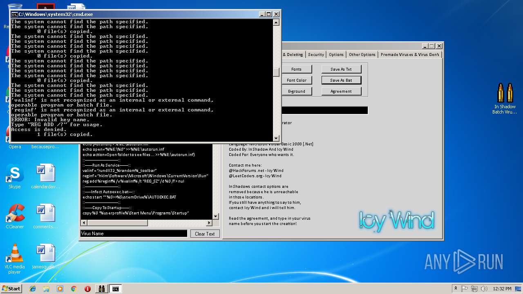Switch to the Options tab
Viewport: 523px width, 294px height.
click(336, 55)
